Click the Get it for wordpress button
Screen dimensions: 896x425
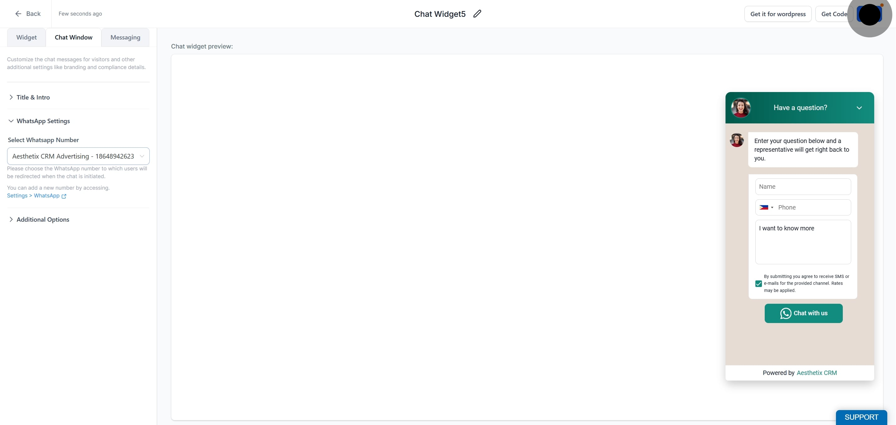pos(778,14)
